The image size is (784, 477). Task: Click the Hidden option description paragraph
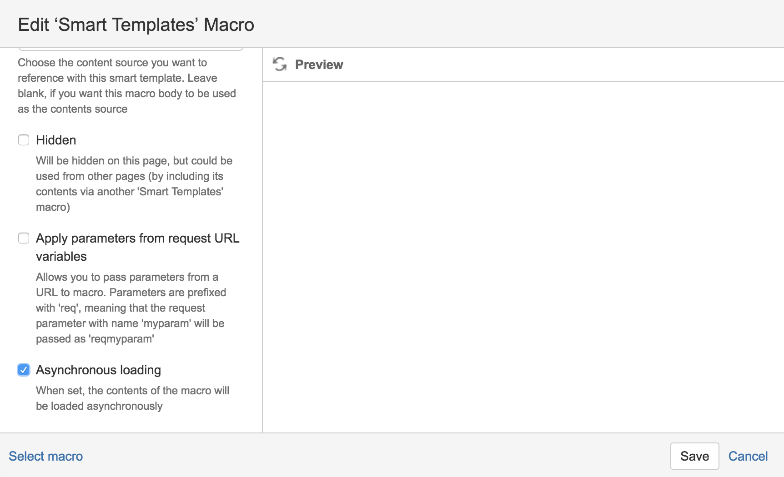[x=134, y=184]
